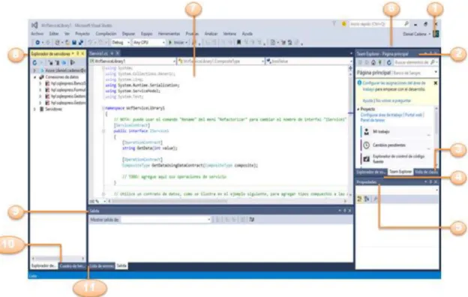Click the refresh icon in Team Explorer toolbar
Viewport: 468px width, 297px height.
pyautogui.click(x=389, y=62)
